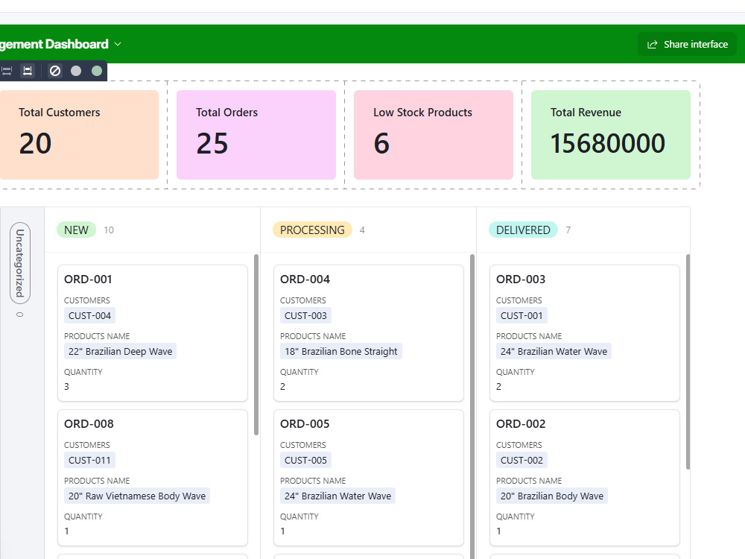745x559 pixels.
Task: Open the CUST-011 customer link
Action: (89, 460)
